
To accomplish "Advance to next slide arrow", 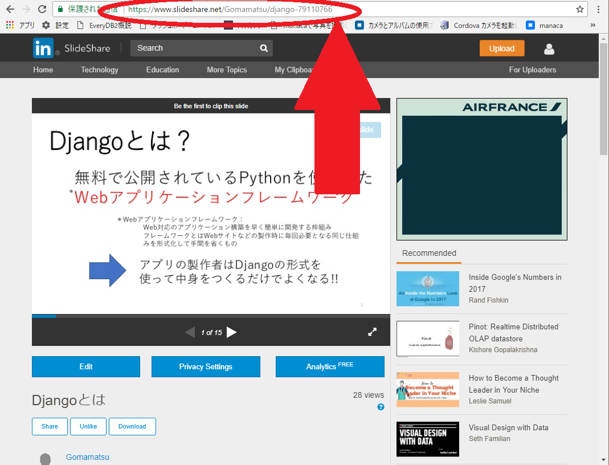I will [232, 332].
